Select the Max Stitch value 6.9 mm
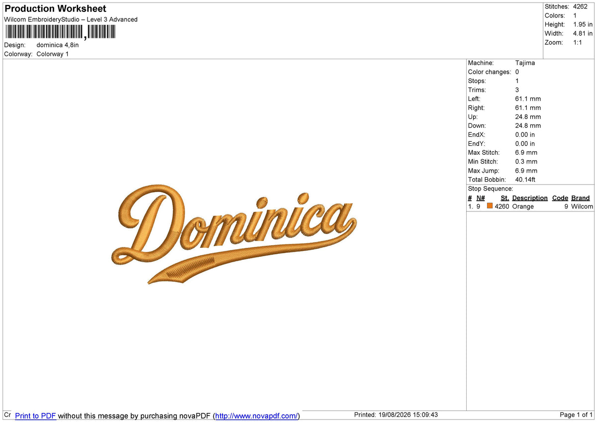The width and height of the screenshot is (597, 422). point(526,152)
